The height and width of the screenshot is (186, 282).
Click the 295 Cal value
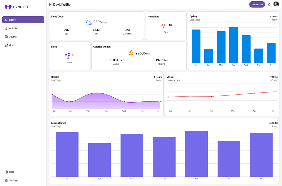click(x=66, y=30)
